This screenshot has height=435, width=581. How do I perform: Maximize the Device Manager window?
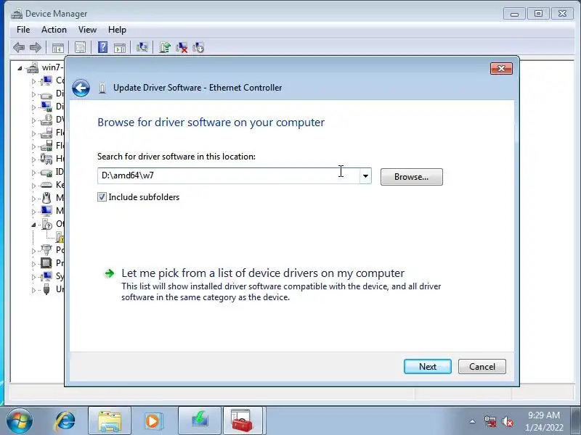pyautogui.click(x=538, y=14)
